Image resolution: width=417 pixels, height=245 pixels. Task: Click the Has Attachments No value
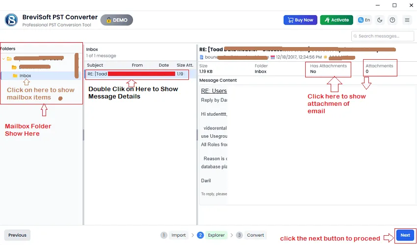pos(313,72)
